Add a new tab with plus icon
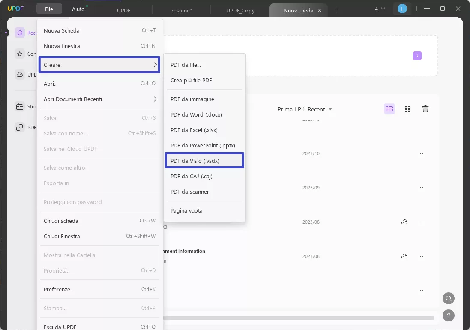This screenshot has width=470, height=330. (x=337, y=10)
